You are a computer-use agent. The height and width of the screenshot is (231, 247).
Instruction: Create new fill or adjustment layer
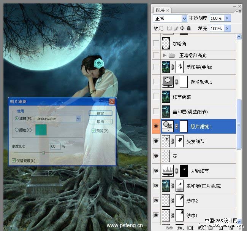[200, 228]
